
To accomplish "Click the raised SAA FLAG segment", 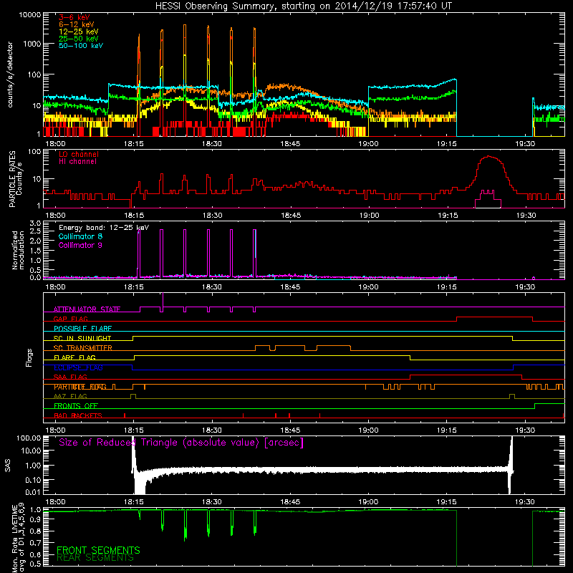I will tap(466, 375).
